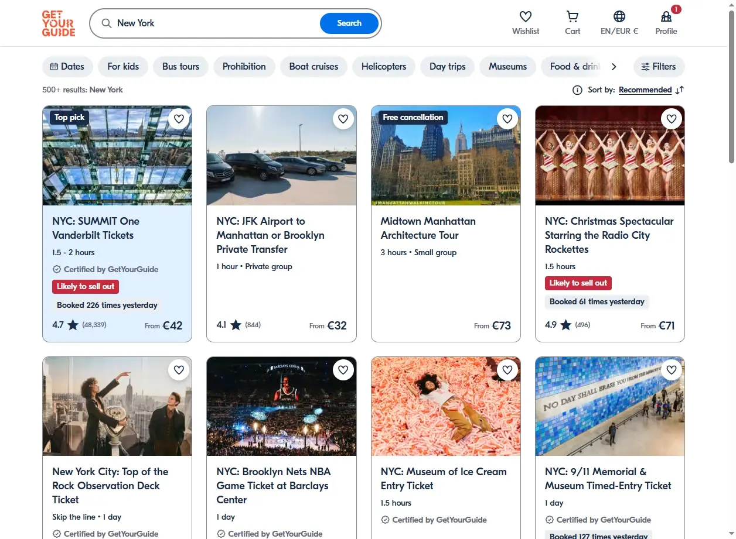Open the Dates filter
This screenshot has height=539, width=736.
tap(67, 67)
